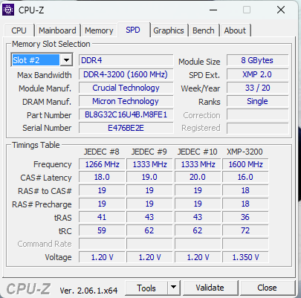Open the About tab
Image resolution: width=301 pixels, height=298 pixels.
point(235,30)
